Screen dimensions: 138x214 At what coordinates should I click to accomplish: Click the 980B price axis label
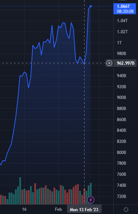[122, 54]
